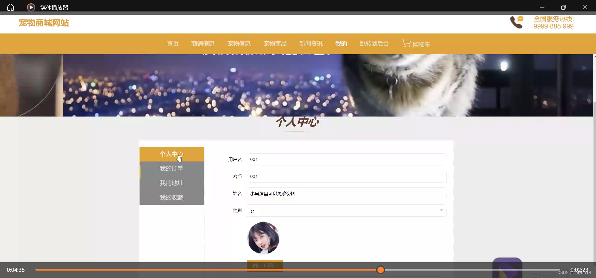Viewport: 596px width, 278px height.
Task: Click the media player play logo icon
Action: pos(31,7)
